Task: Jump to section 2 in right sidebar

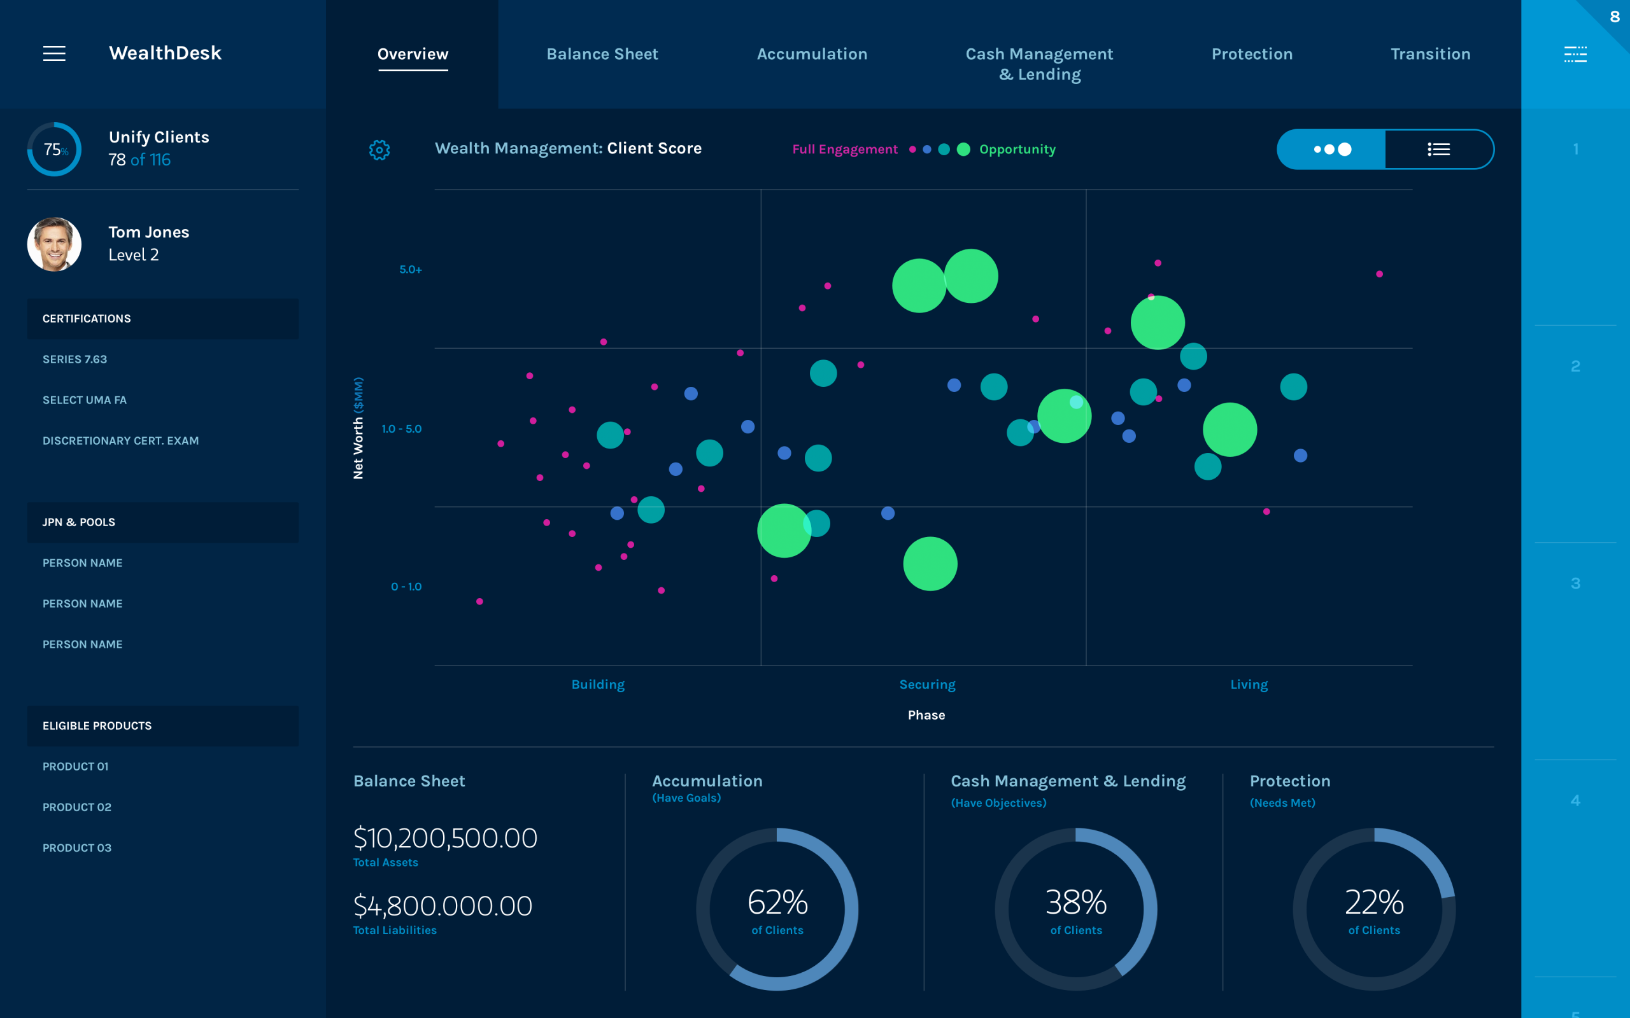Action: point(1575,366)
